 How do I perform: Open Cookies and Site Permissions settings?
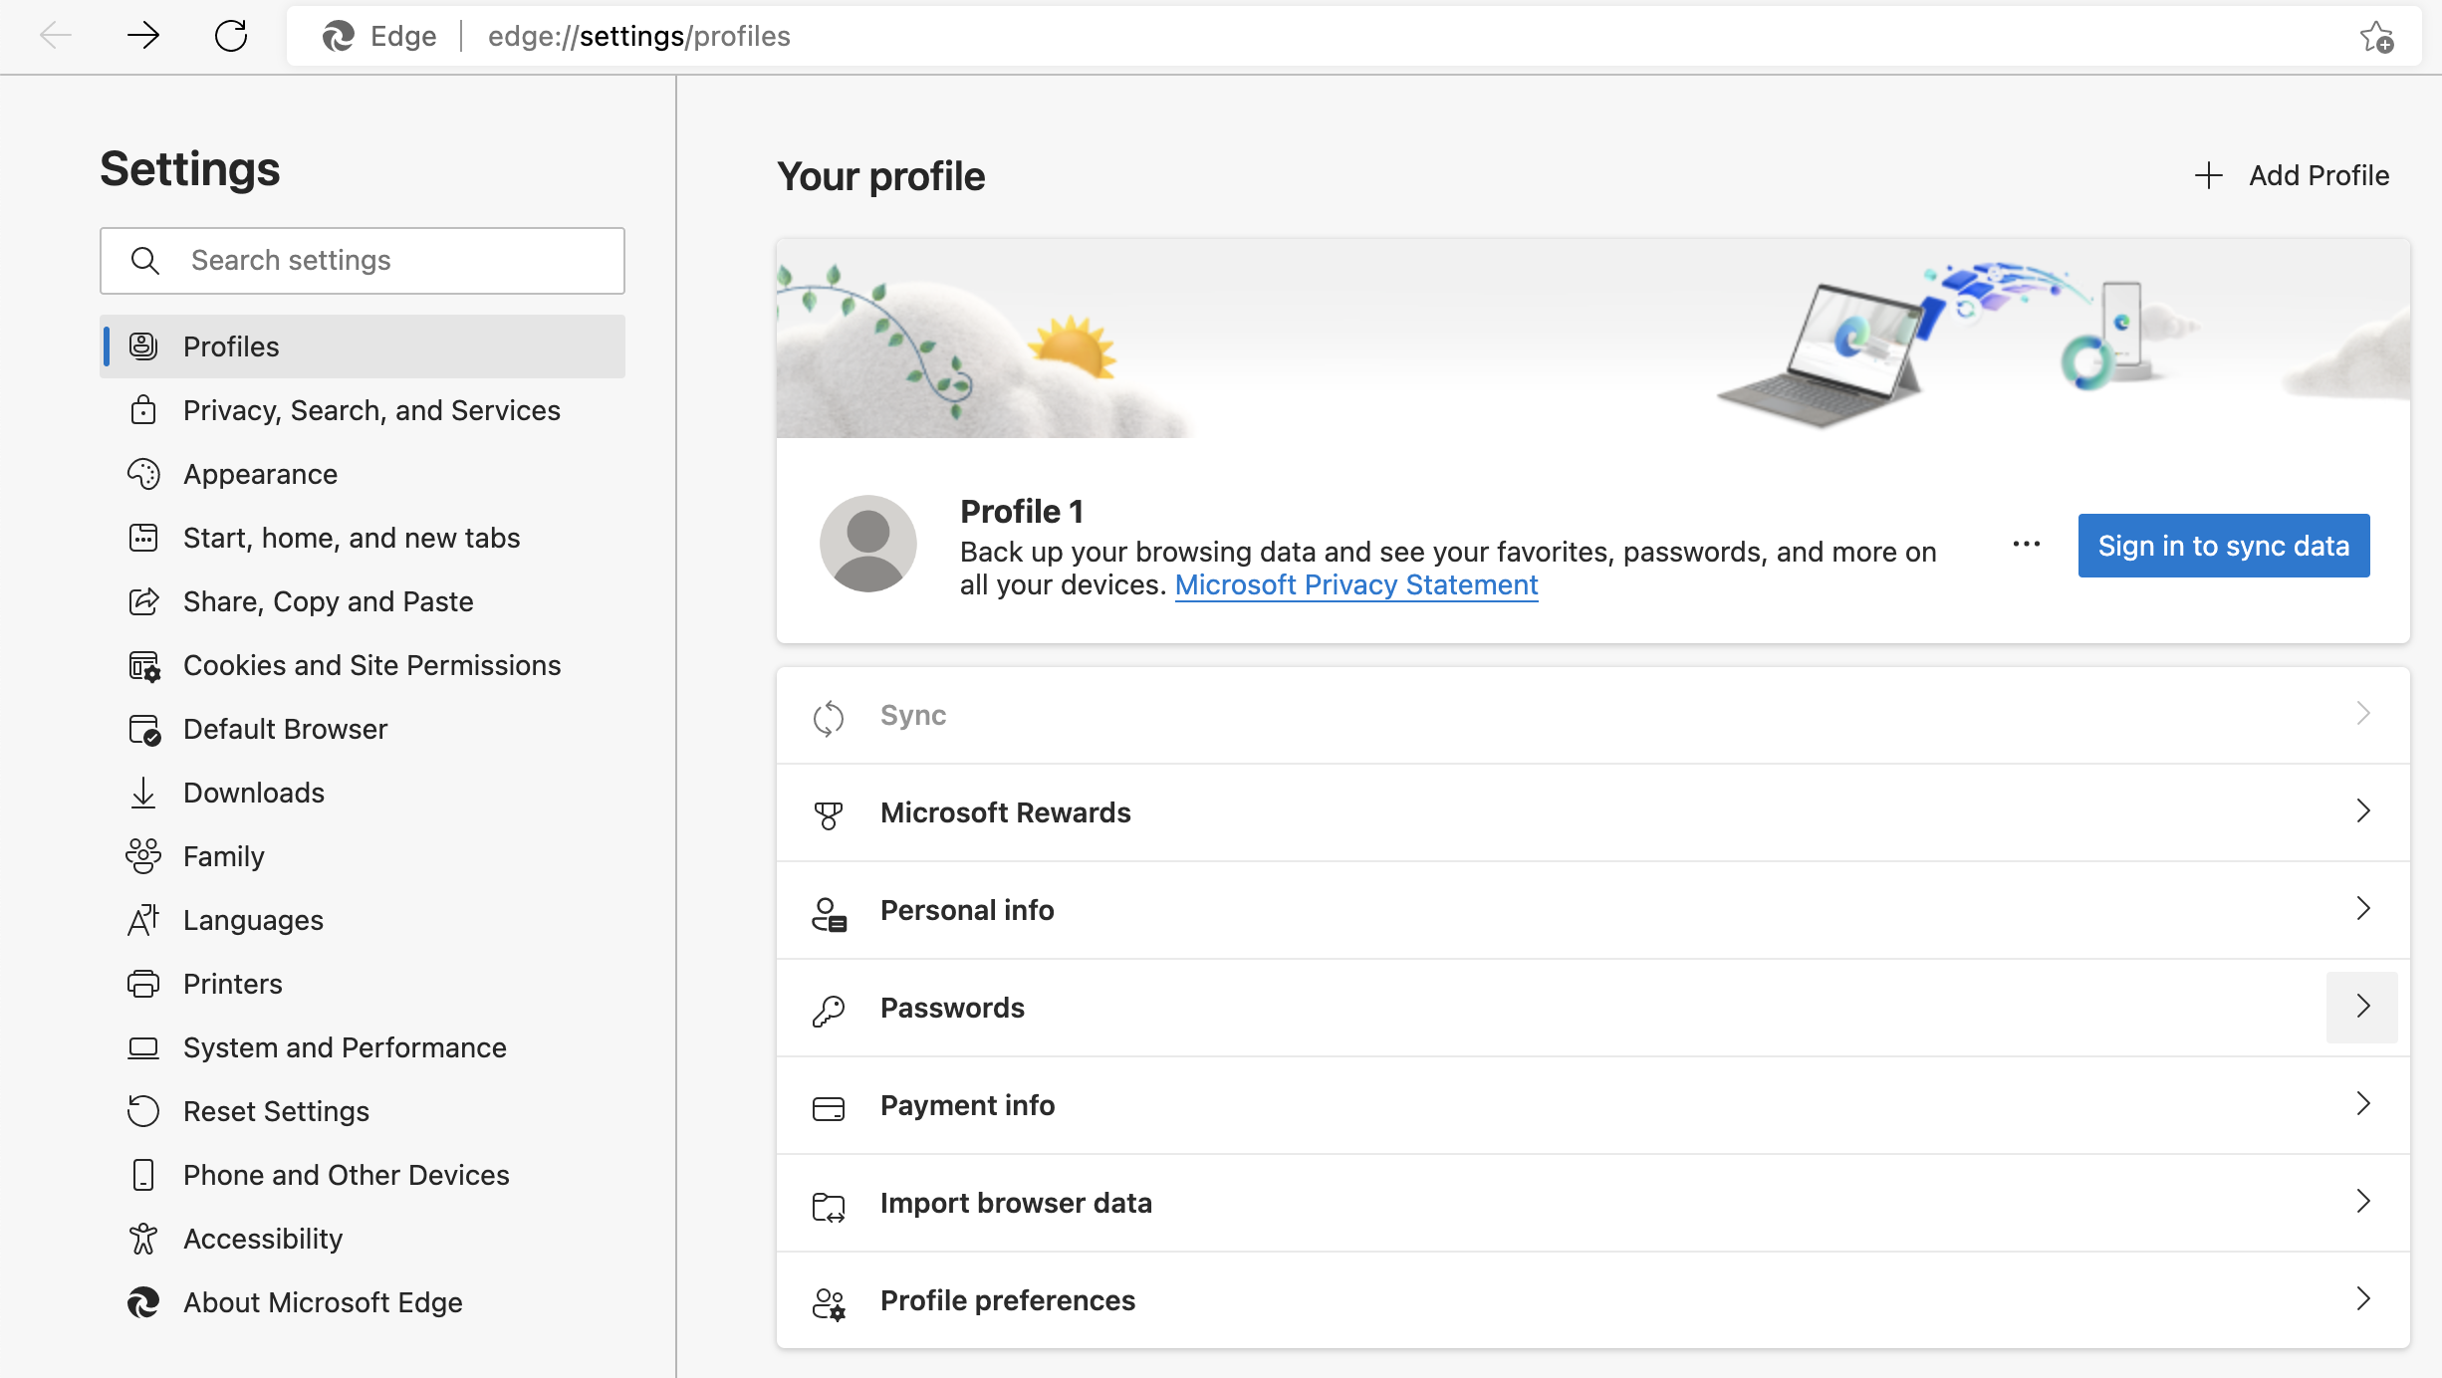[x=363, y=665]
